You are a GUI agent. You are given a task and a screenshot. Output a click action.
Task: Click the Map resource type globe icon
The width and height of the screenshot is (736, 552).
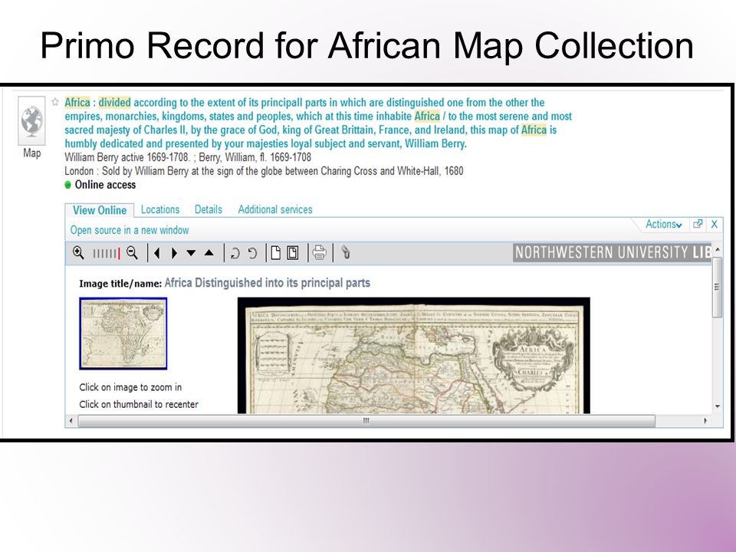[x=31, y=121]
